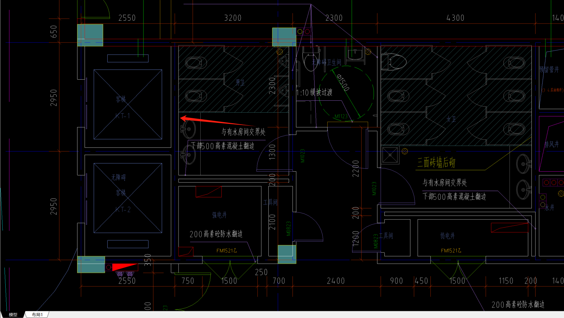
Task: Select the 三面砖墙后砌 yellow note
Action: tap(436, 163)
